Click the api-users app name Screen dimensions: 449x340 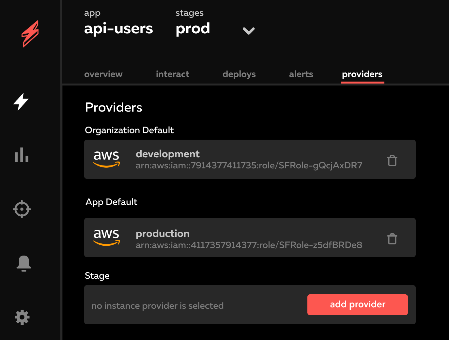point(118,29)
